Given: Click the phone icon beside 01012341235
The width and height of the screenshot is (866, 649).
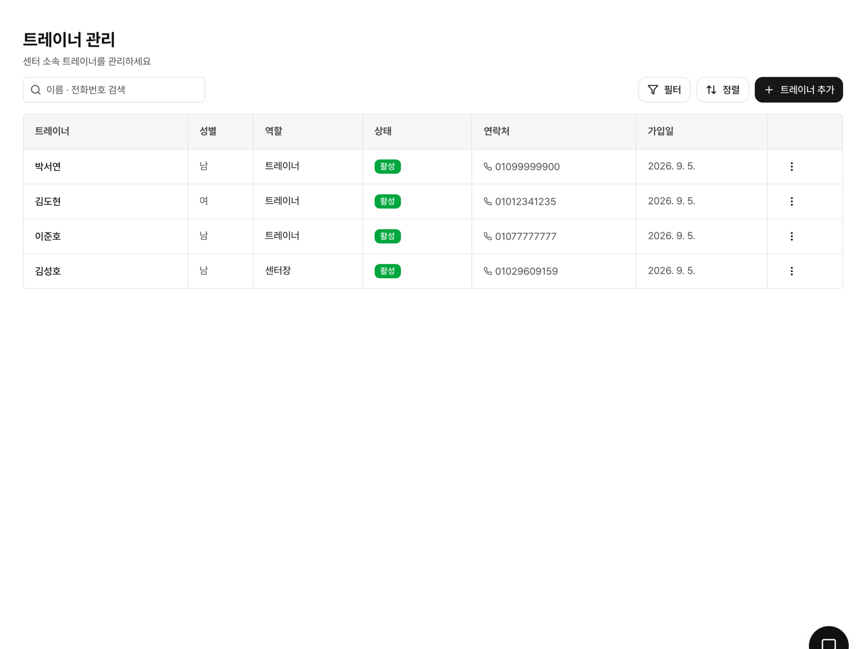Looking at the screenshot, I should pos(487,201).
